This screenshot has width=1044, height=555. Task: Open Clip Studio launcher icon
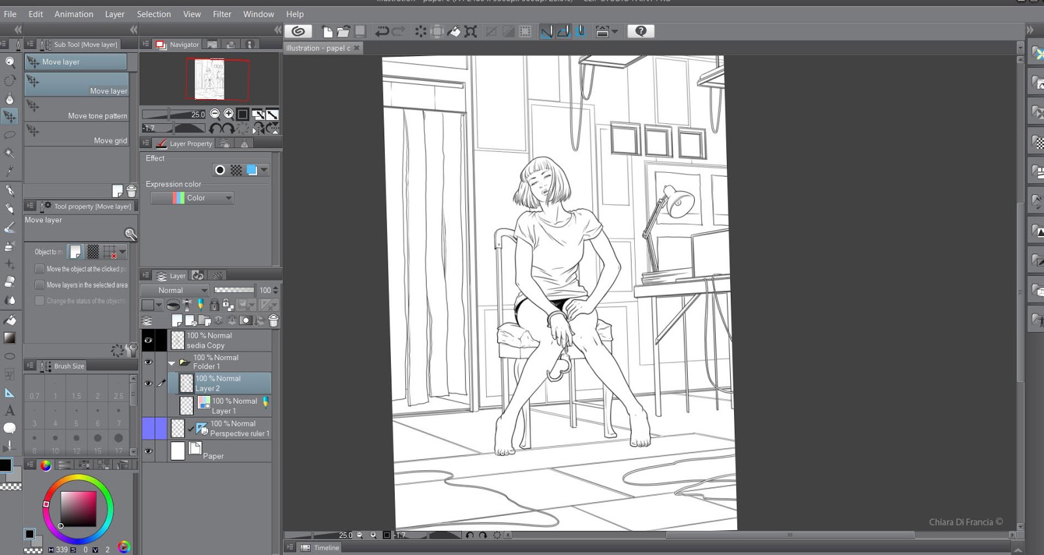pos(298,31)
